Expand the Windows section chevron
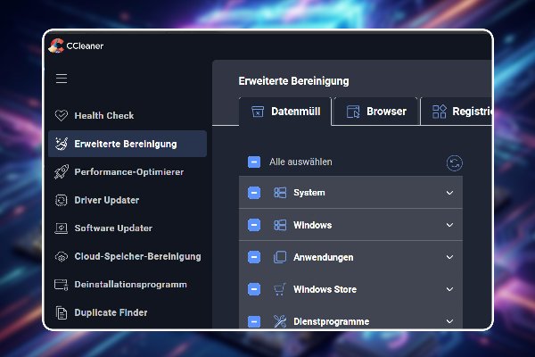535x357 pixels. 449,225
